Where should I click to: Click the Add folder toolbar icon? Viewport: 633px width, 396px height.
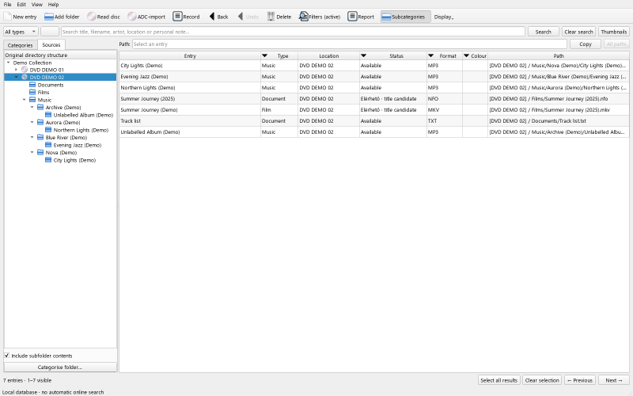[49, 17]
